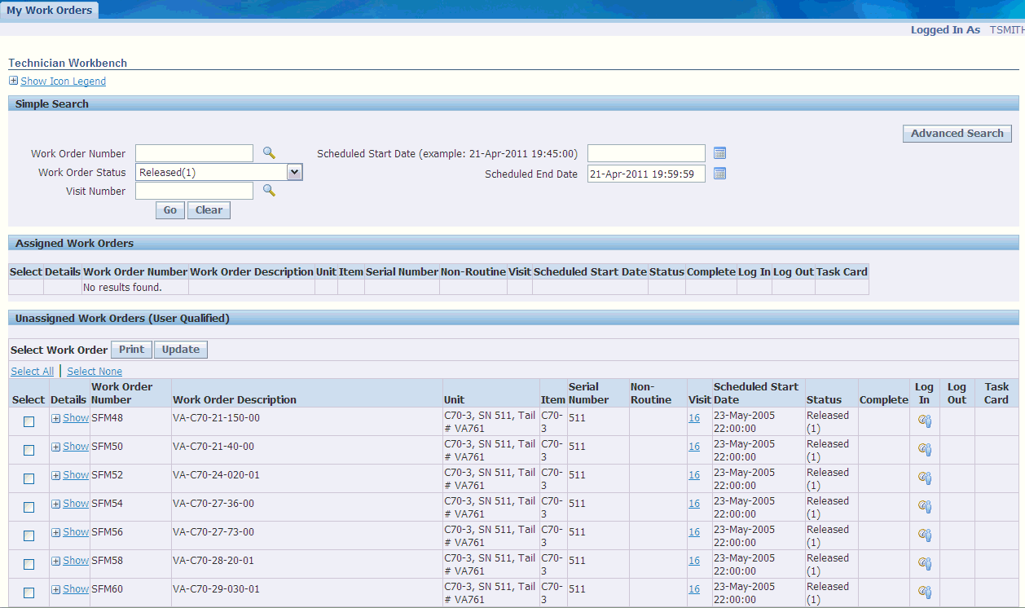Click the Update button
1025x608 pixels.
tap(181, 350)
